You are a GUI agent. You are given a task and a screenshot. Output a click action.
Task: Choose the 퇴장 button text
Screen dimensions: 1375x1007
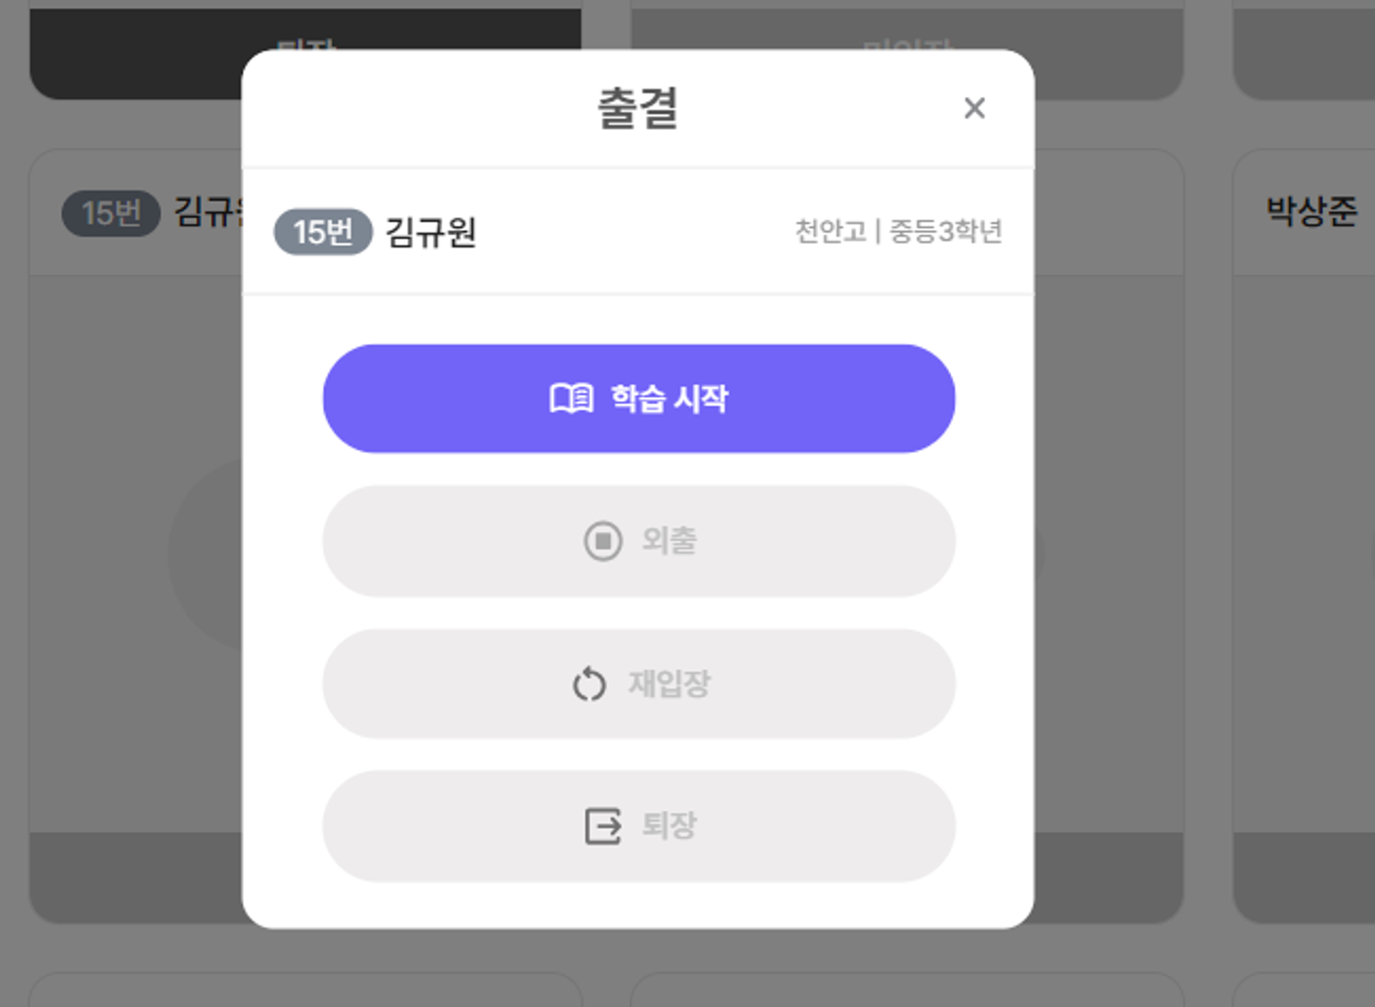click(x=669, y=826)
